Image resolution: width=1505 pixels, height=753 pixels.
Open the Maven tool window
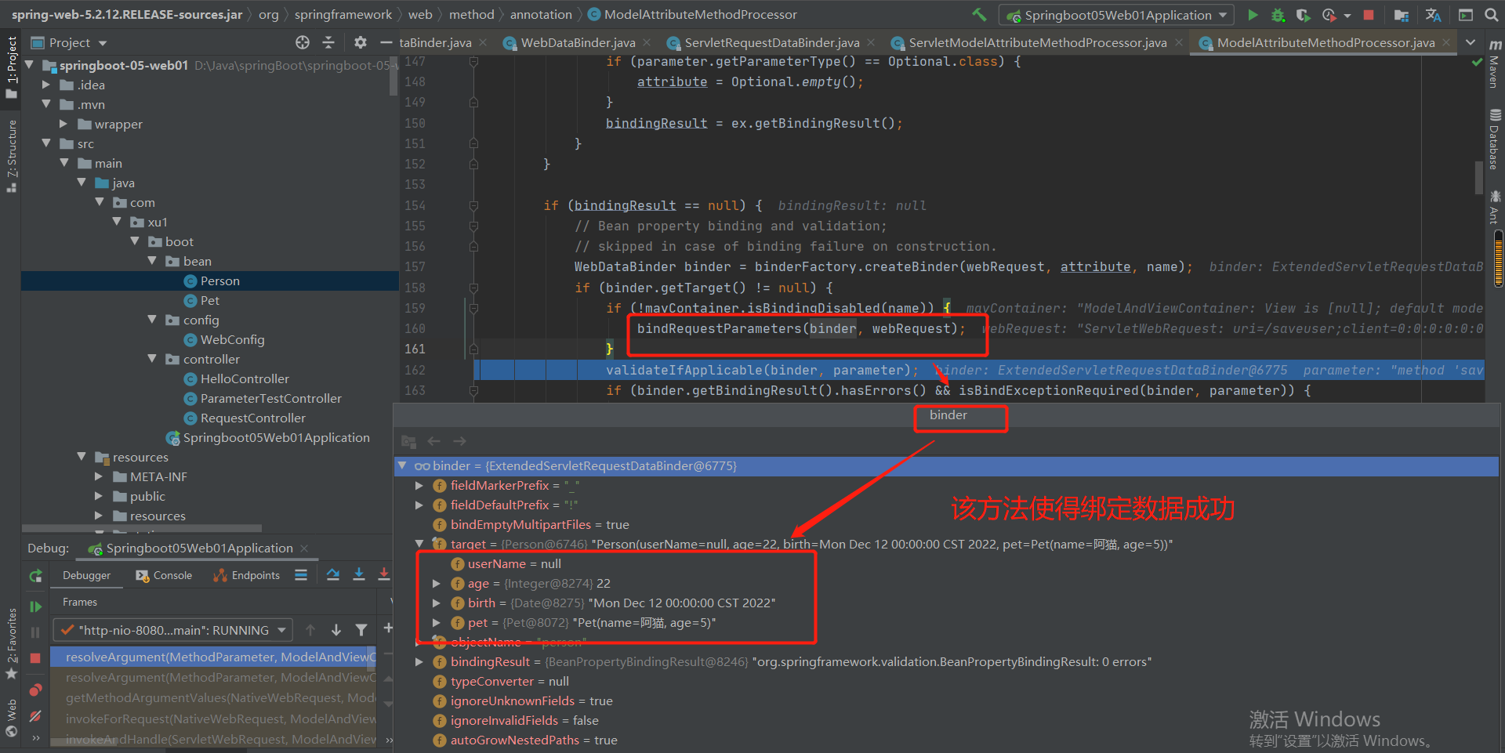[x=1495, y=63]
